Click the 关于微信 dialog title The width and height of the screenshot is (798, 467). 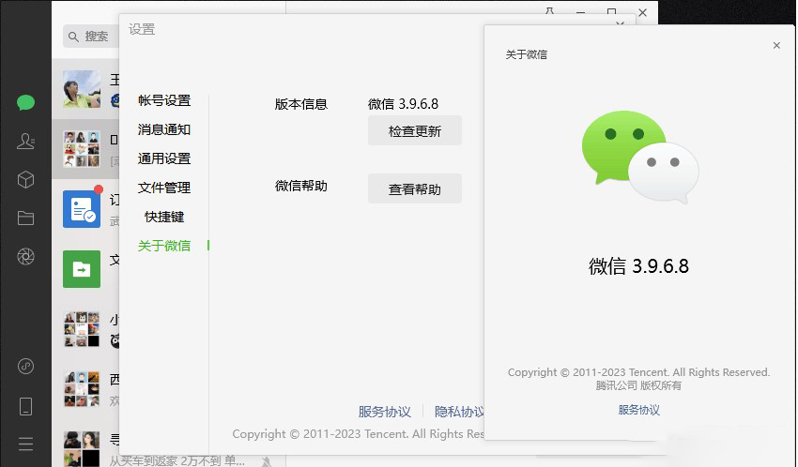527,54
